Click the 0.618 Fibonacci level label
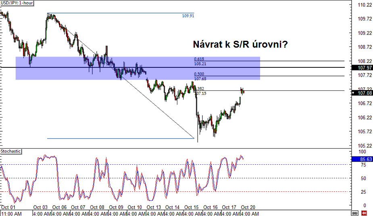The width and height of the screenshot is (373, 216). (x=198, y=59)
